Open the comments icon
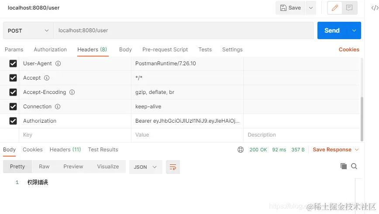379x214 pixels. pos(349,8)
